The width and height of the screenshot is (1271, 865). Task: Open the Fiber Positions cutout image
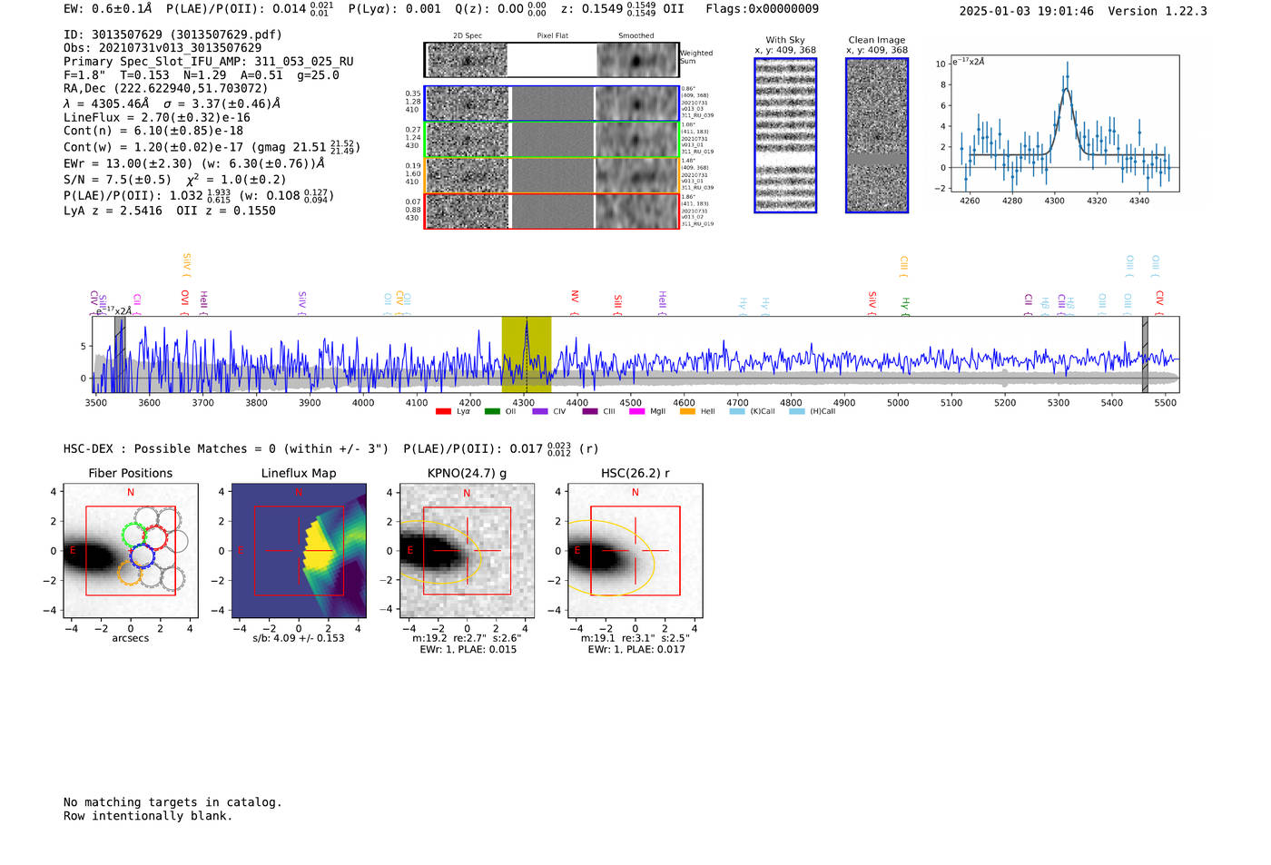click(x=131, y=551)
